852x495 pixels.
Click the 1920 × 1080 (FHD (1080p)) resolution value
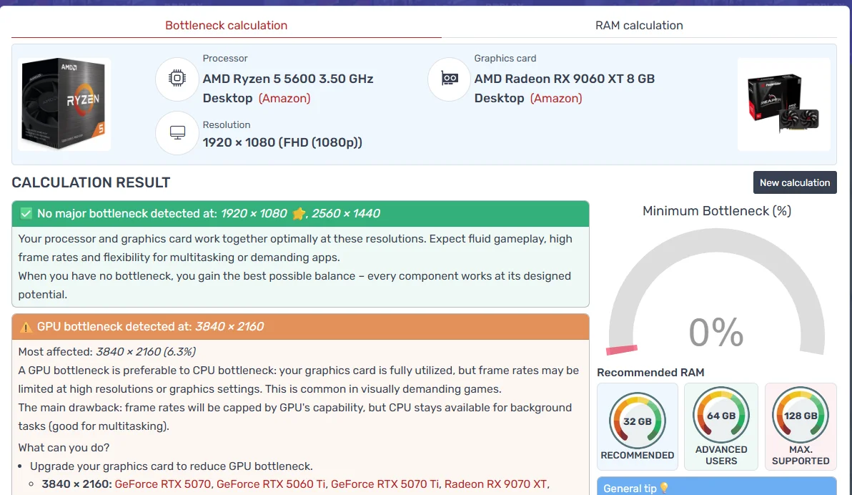[x=282, y=142]
